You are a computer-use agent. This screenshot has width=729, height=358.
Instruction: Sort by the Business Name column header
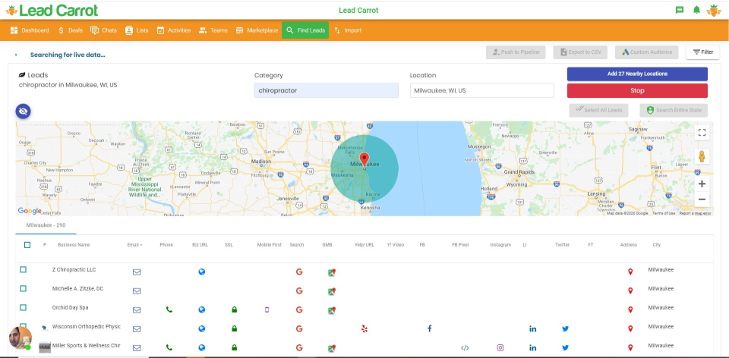[74, 245]
